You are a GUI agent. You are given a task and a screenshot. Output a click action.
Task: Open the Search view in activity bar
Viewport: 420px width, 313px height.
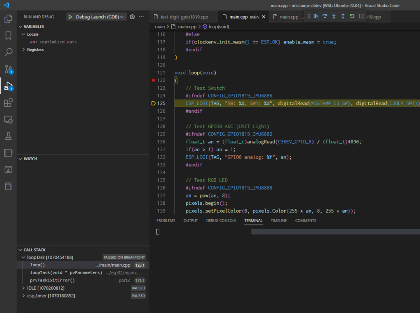[8, 52]
